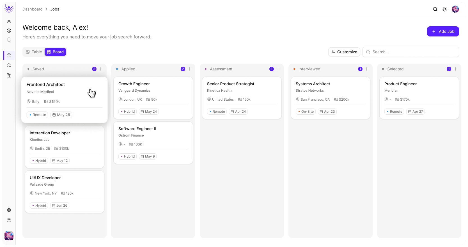Image resolution: width=468 pixels, height=247 pixels.
Task: Click the Apr 27 date on Product Engineer
Action: (x=416, y=112)
